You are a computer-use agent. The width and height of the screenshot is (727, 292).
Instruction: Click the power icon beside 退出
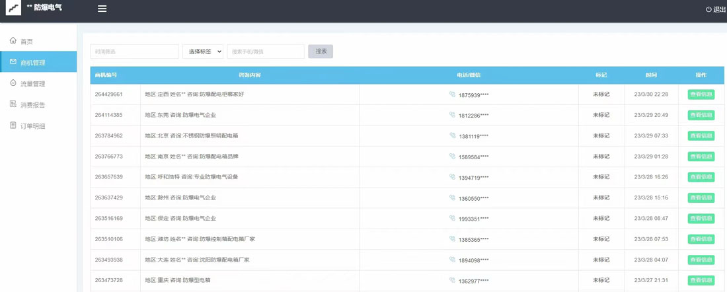click(708, 9)
